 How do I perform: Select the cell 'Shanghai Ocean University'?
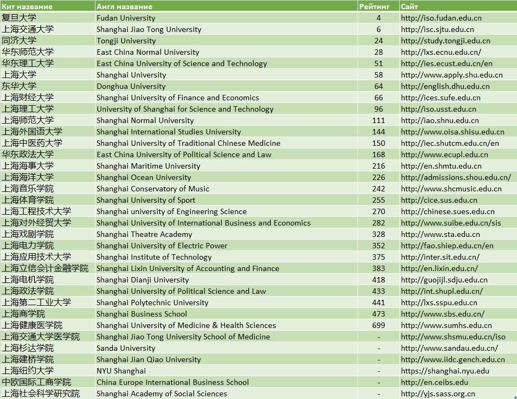pyautogui.click(x=227, y=177)
